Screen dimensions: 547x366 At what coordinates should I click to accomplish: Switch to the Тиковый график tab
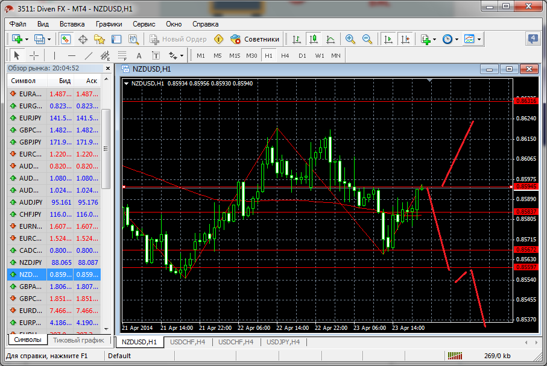[x=78, y=340]
